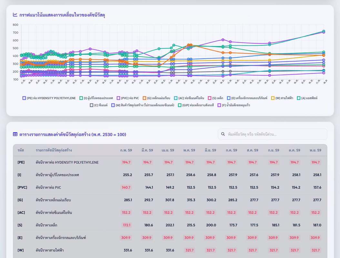Select the ดัชนีราคาผู้บริโภคของประเทศ row name
The height and width of the screenshot is (258, 340).
[x=57, y=175]
